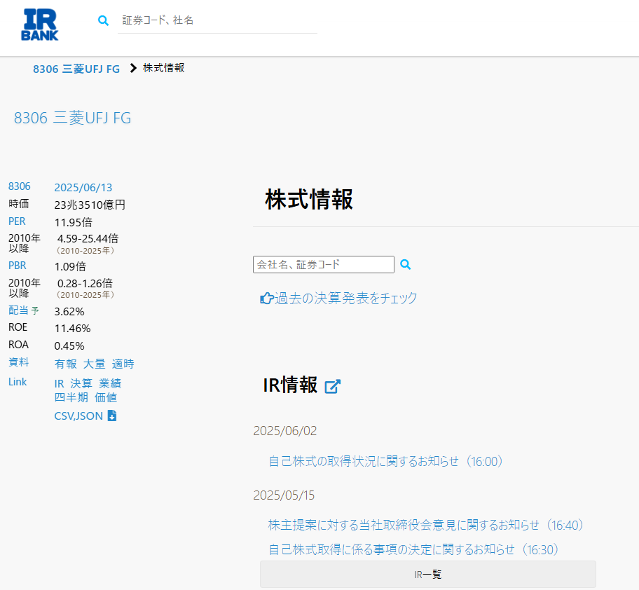Open the 有報 document link
The height and width of the screenshot is (590, 639).
[65, 364]
